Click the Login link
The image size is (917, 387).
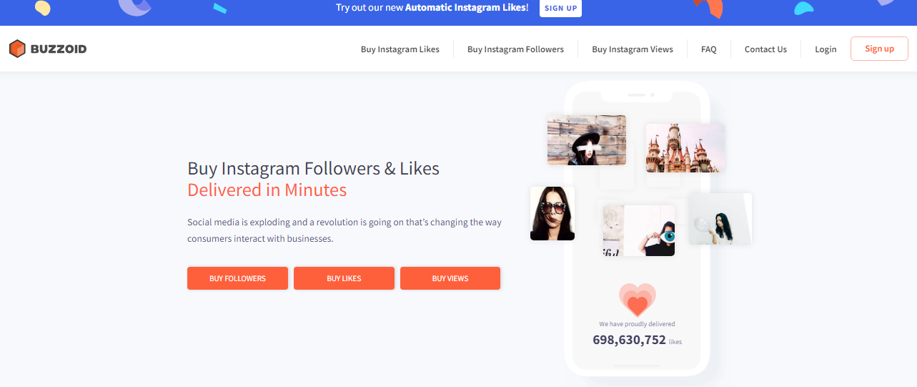(826, 49)
